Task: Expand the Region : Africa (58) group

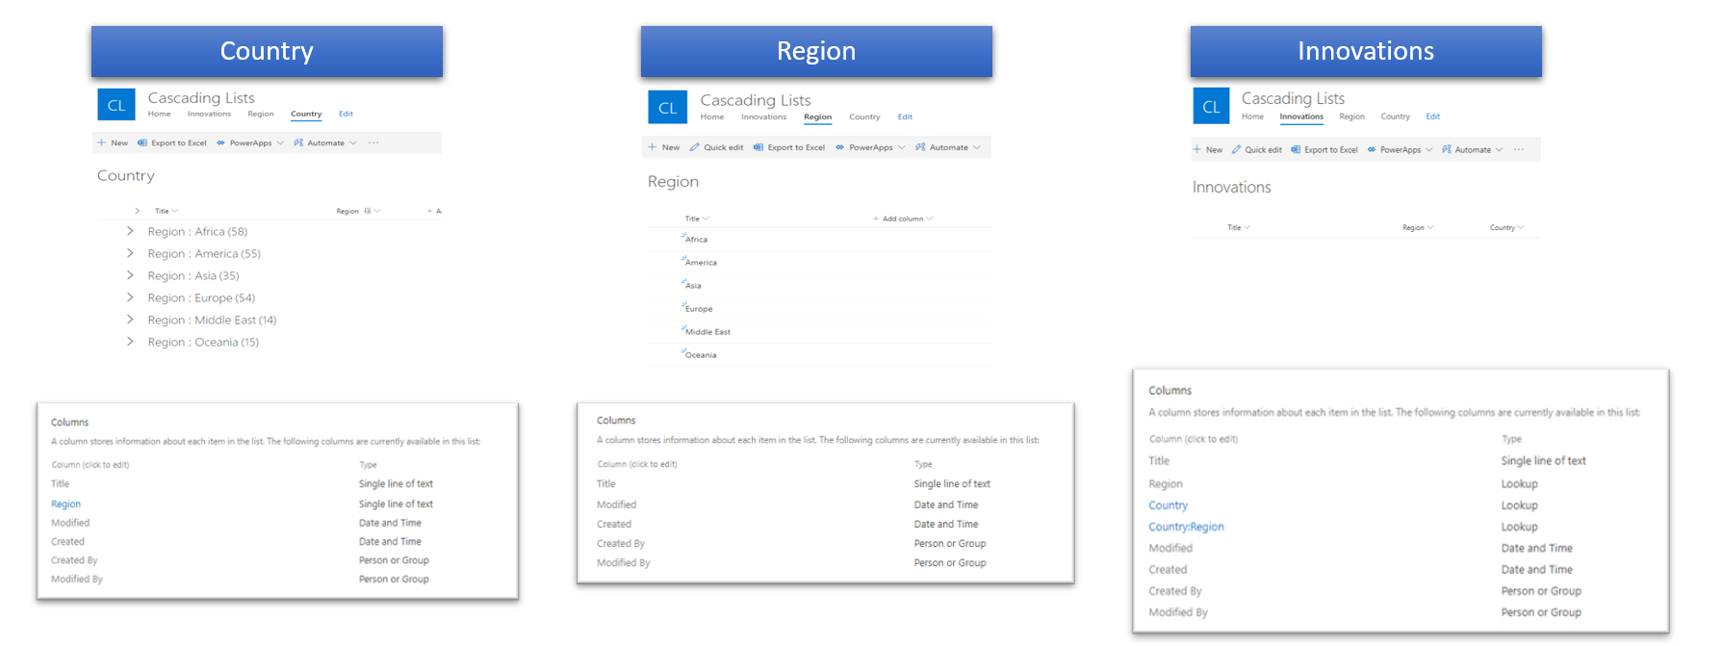Action: (x=130, y=231)
